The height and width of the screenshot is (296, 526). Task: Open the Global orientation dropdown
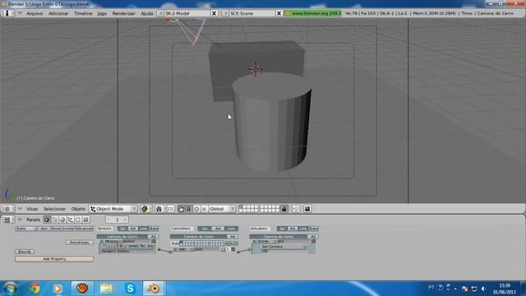[222, 209]
